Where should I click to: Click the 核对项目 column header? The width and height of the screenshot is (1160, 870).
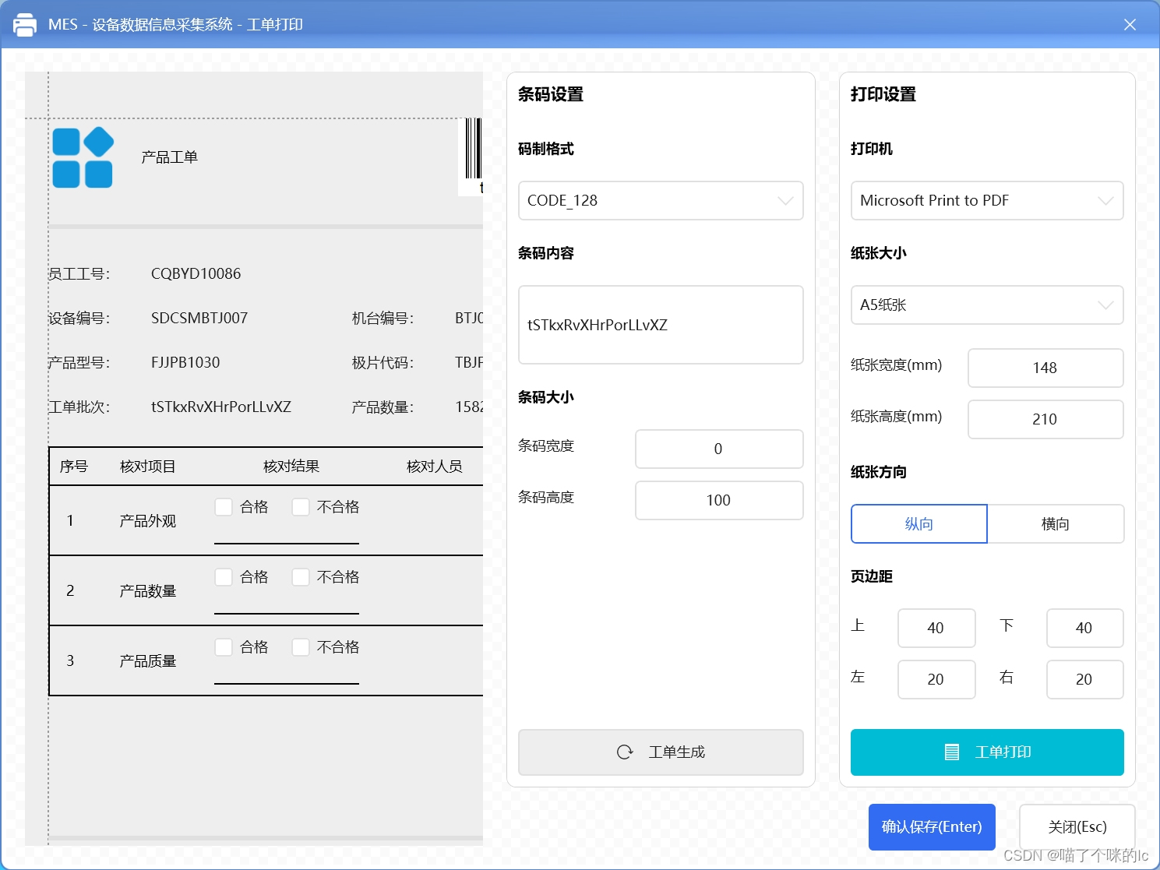[x=148, y=467]
